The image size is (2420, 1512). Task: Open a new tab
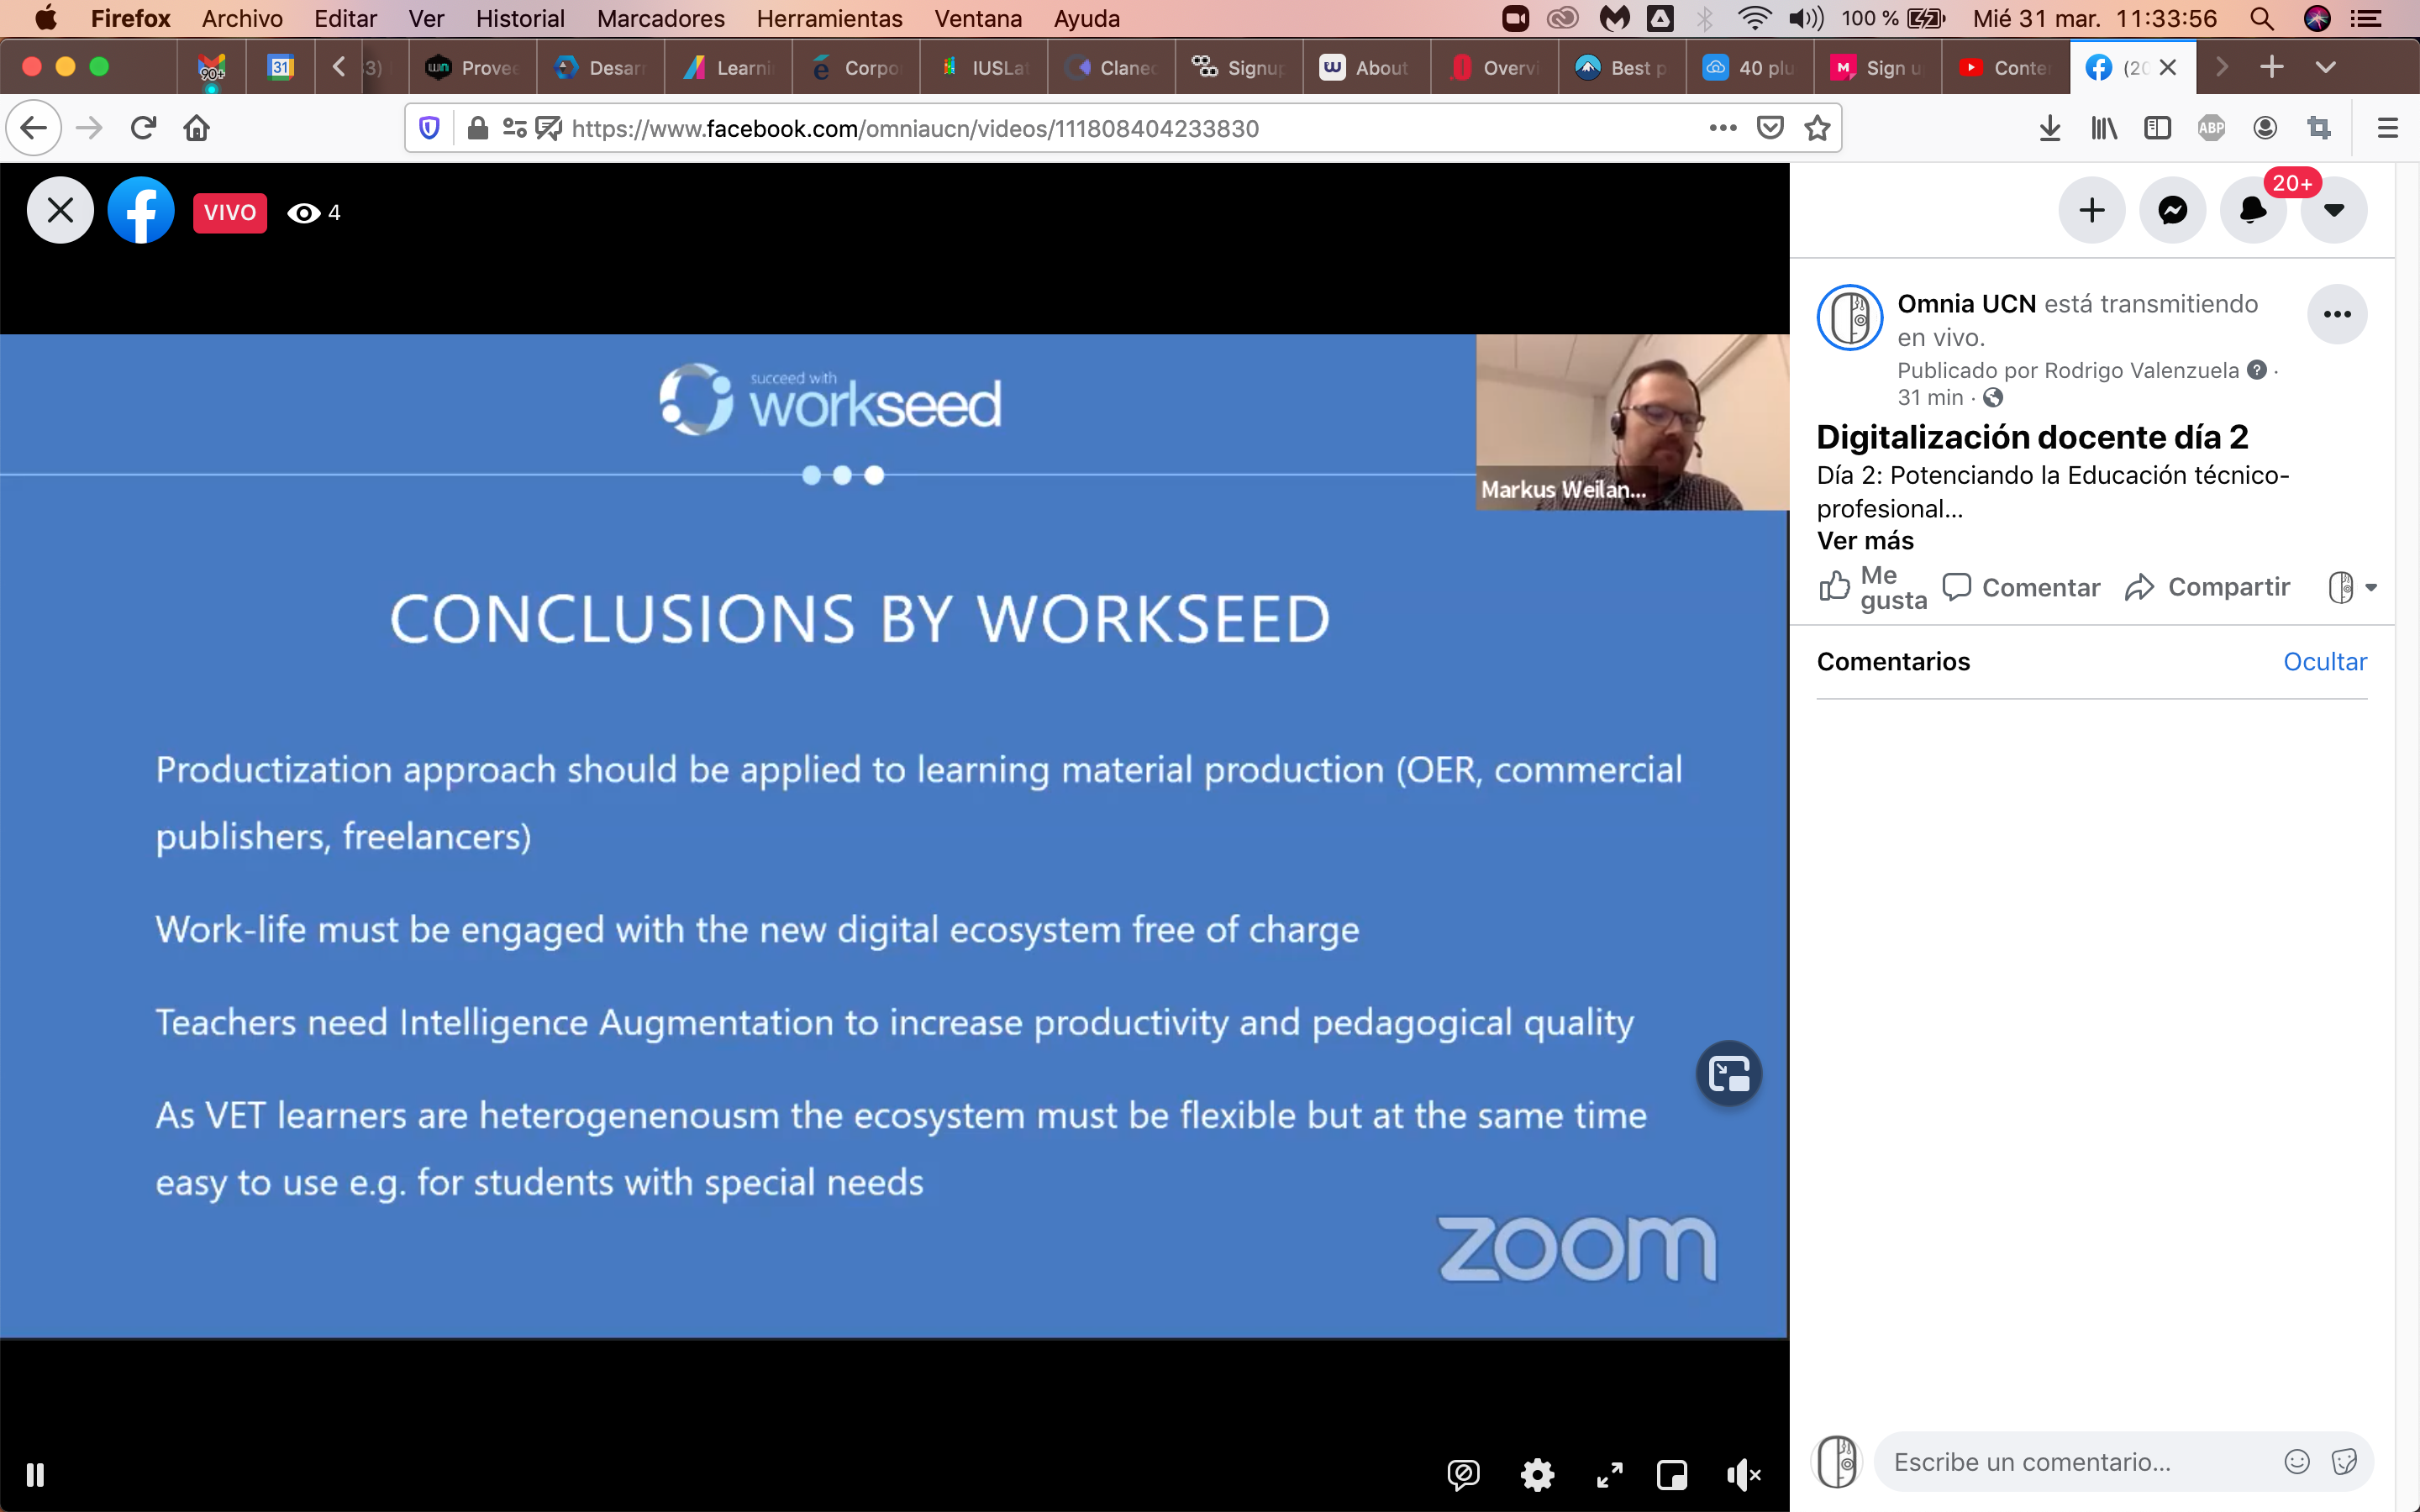[x=2272, y=67]
